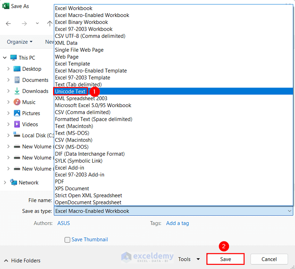This screenshot has width=295, height=269.
Task: Choose Excel 97-2003 Template format
Action: pyautogui.click(x=173, y=78)
